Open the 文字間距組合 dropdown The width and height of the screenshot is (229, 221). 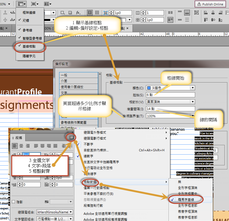pyautogui.click(x=55, y=219)
